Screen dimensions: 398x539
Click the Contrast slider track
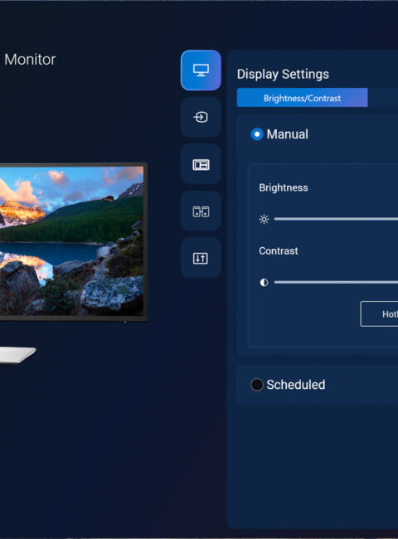(336, 282)
